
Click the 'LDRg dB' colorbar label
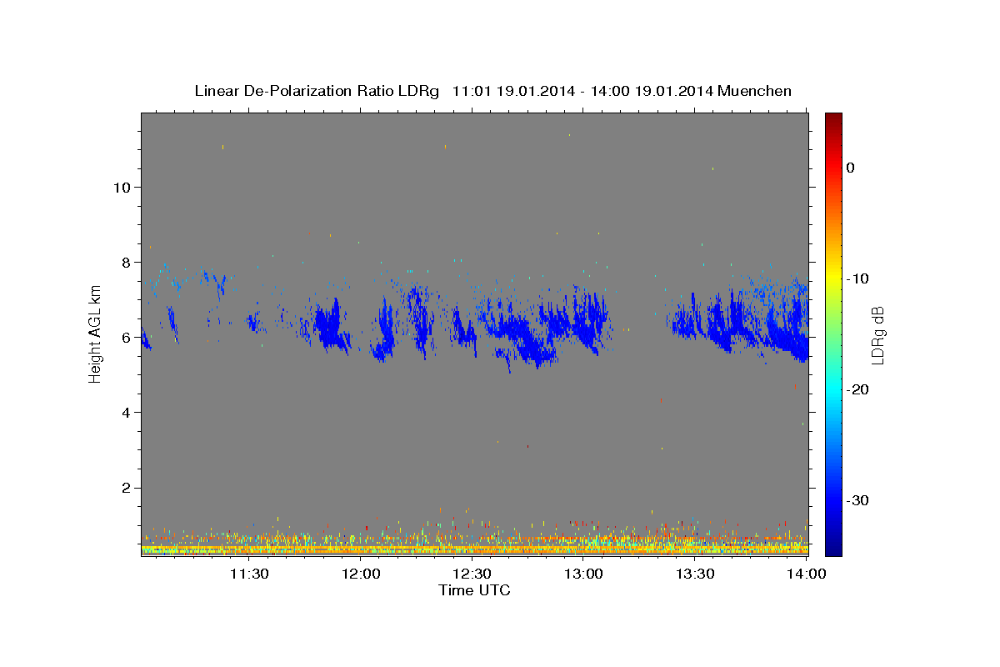[877, 335]
